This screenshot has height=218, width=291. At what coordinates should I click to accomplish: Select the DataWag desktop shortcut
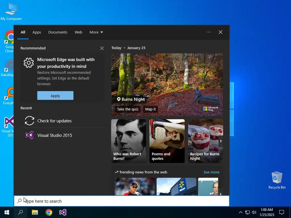pos(7,68)
